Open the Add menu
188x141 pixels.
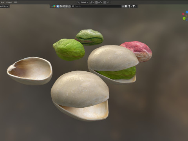point(3,2)
